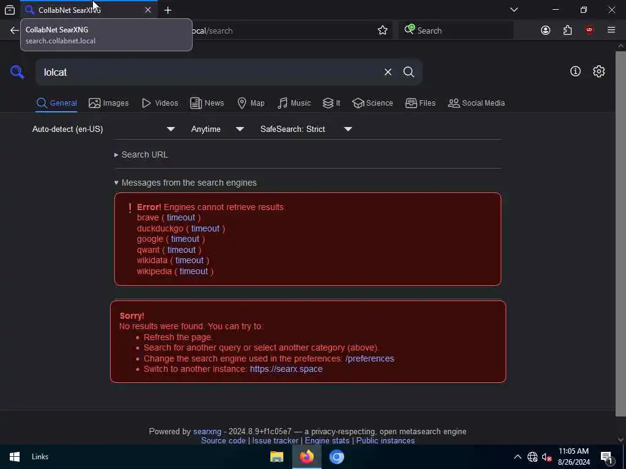Click the browser Search box
This screenshot has width=626, height=469.
pyautogui.click(x=456, y=31)
